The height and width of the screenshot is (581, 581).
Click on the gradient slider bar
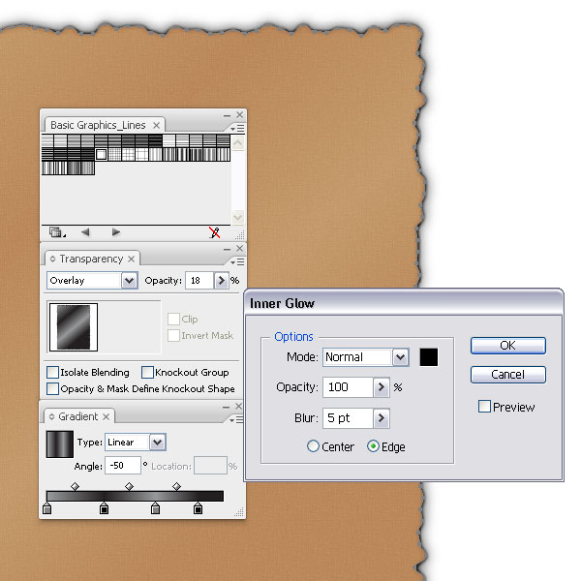[x=135, y=496]
